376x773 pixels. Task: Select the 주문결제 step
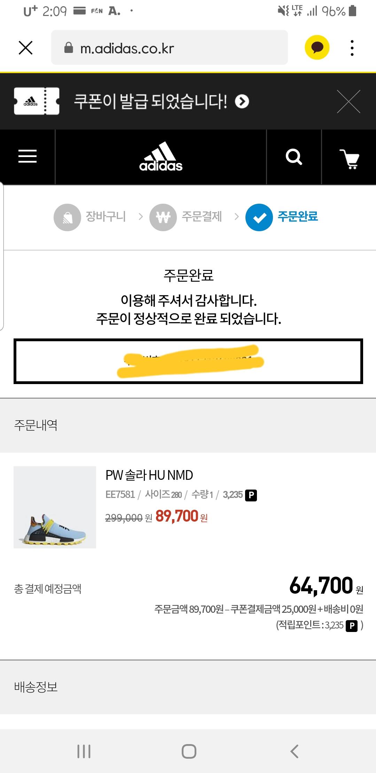click(x=186, y=217)
